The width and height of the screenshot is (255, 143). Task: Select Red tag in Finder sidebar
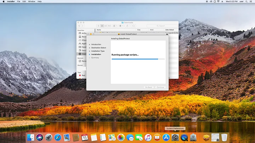coord(82,75)
